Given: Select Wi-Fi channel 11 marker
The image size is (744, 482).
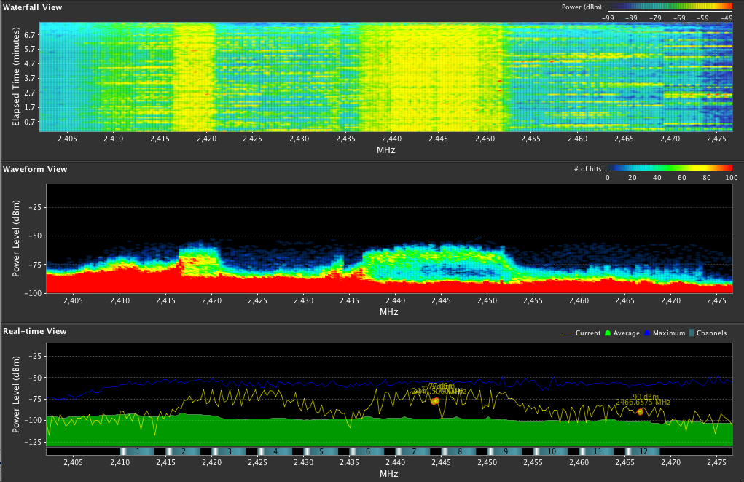Looking at the screenshot, I should (598, 452).
